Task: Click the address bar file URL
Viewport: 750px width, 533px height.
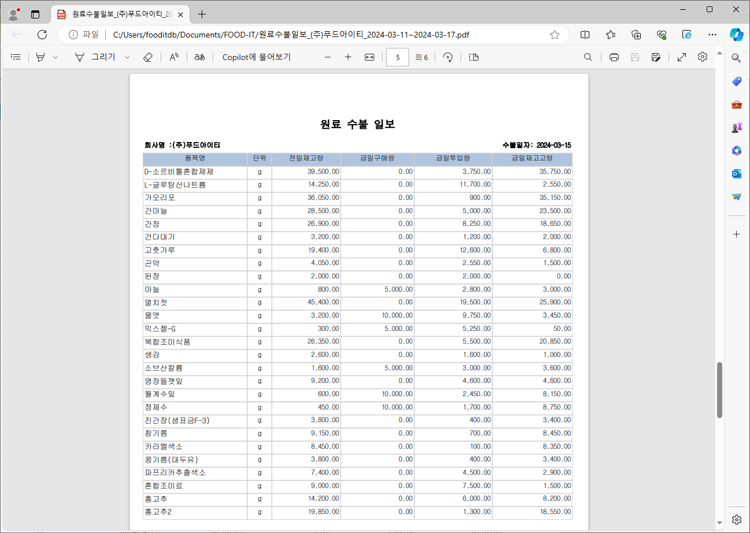Action: [x=291, y=35]
